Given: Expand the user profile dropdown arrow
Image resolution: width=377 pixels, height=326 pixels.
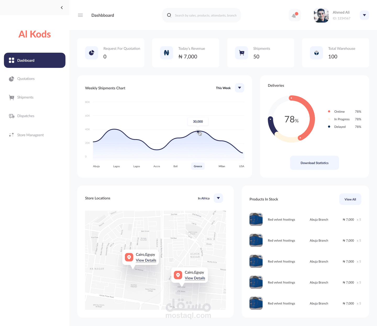Looking at the screenshot, I should pyautogui.click(x=364, y=15).
